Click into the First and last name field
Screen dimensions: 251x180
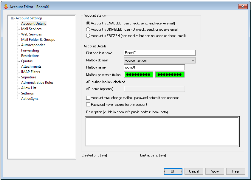click(x=159, y=53)
